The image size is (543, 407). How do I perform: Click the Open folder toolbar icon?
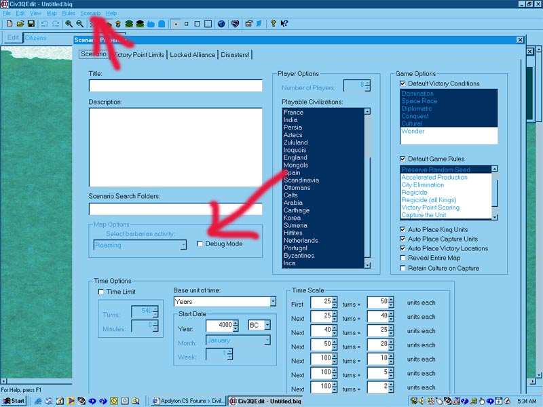20,24
